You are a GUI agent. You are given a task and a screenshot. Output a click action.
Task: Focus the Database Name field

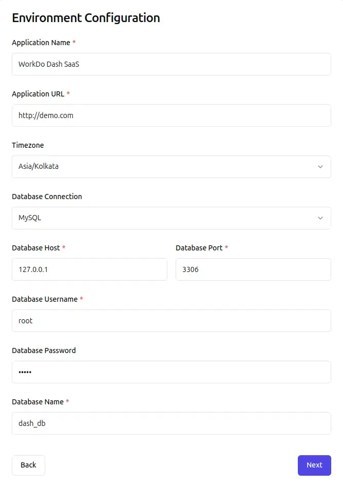point(171,423)
